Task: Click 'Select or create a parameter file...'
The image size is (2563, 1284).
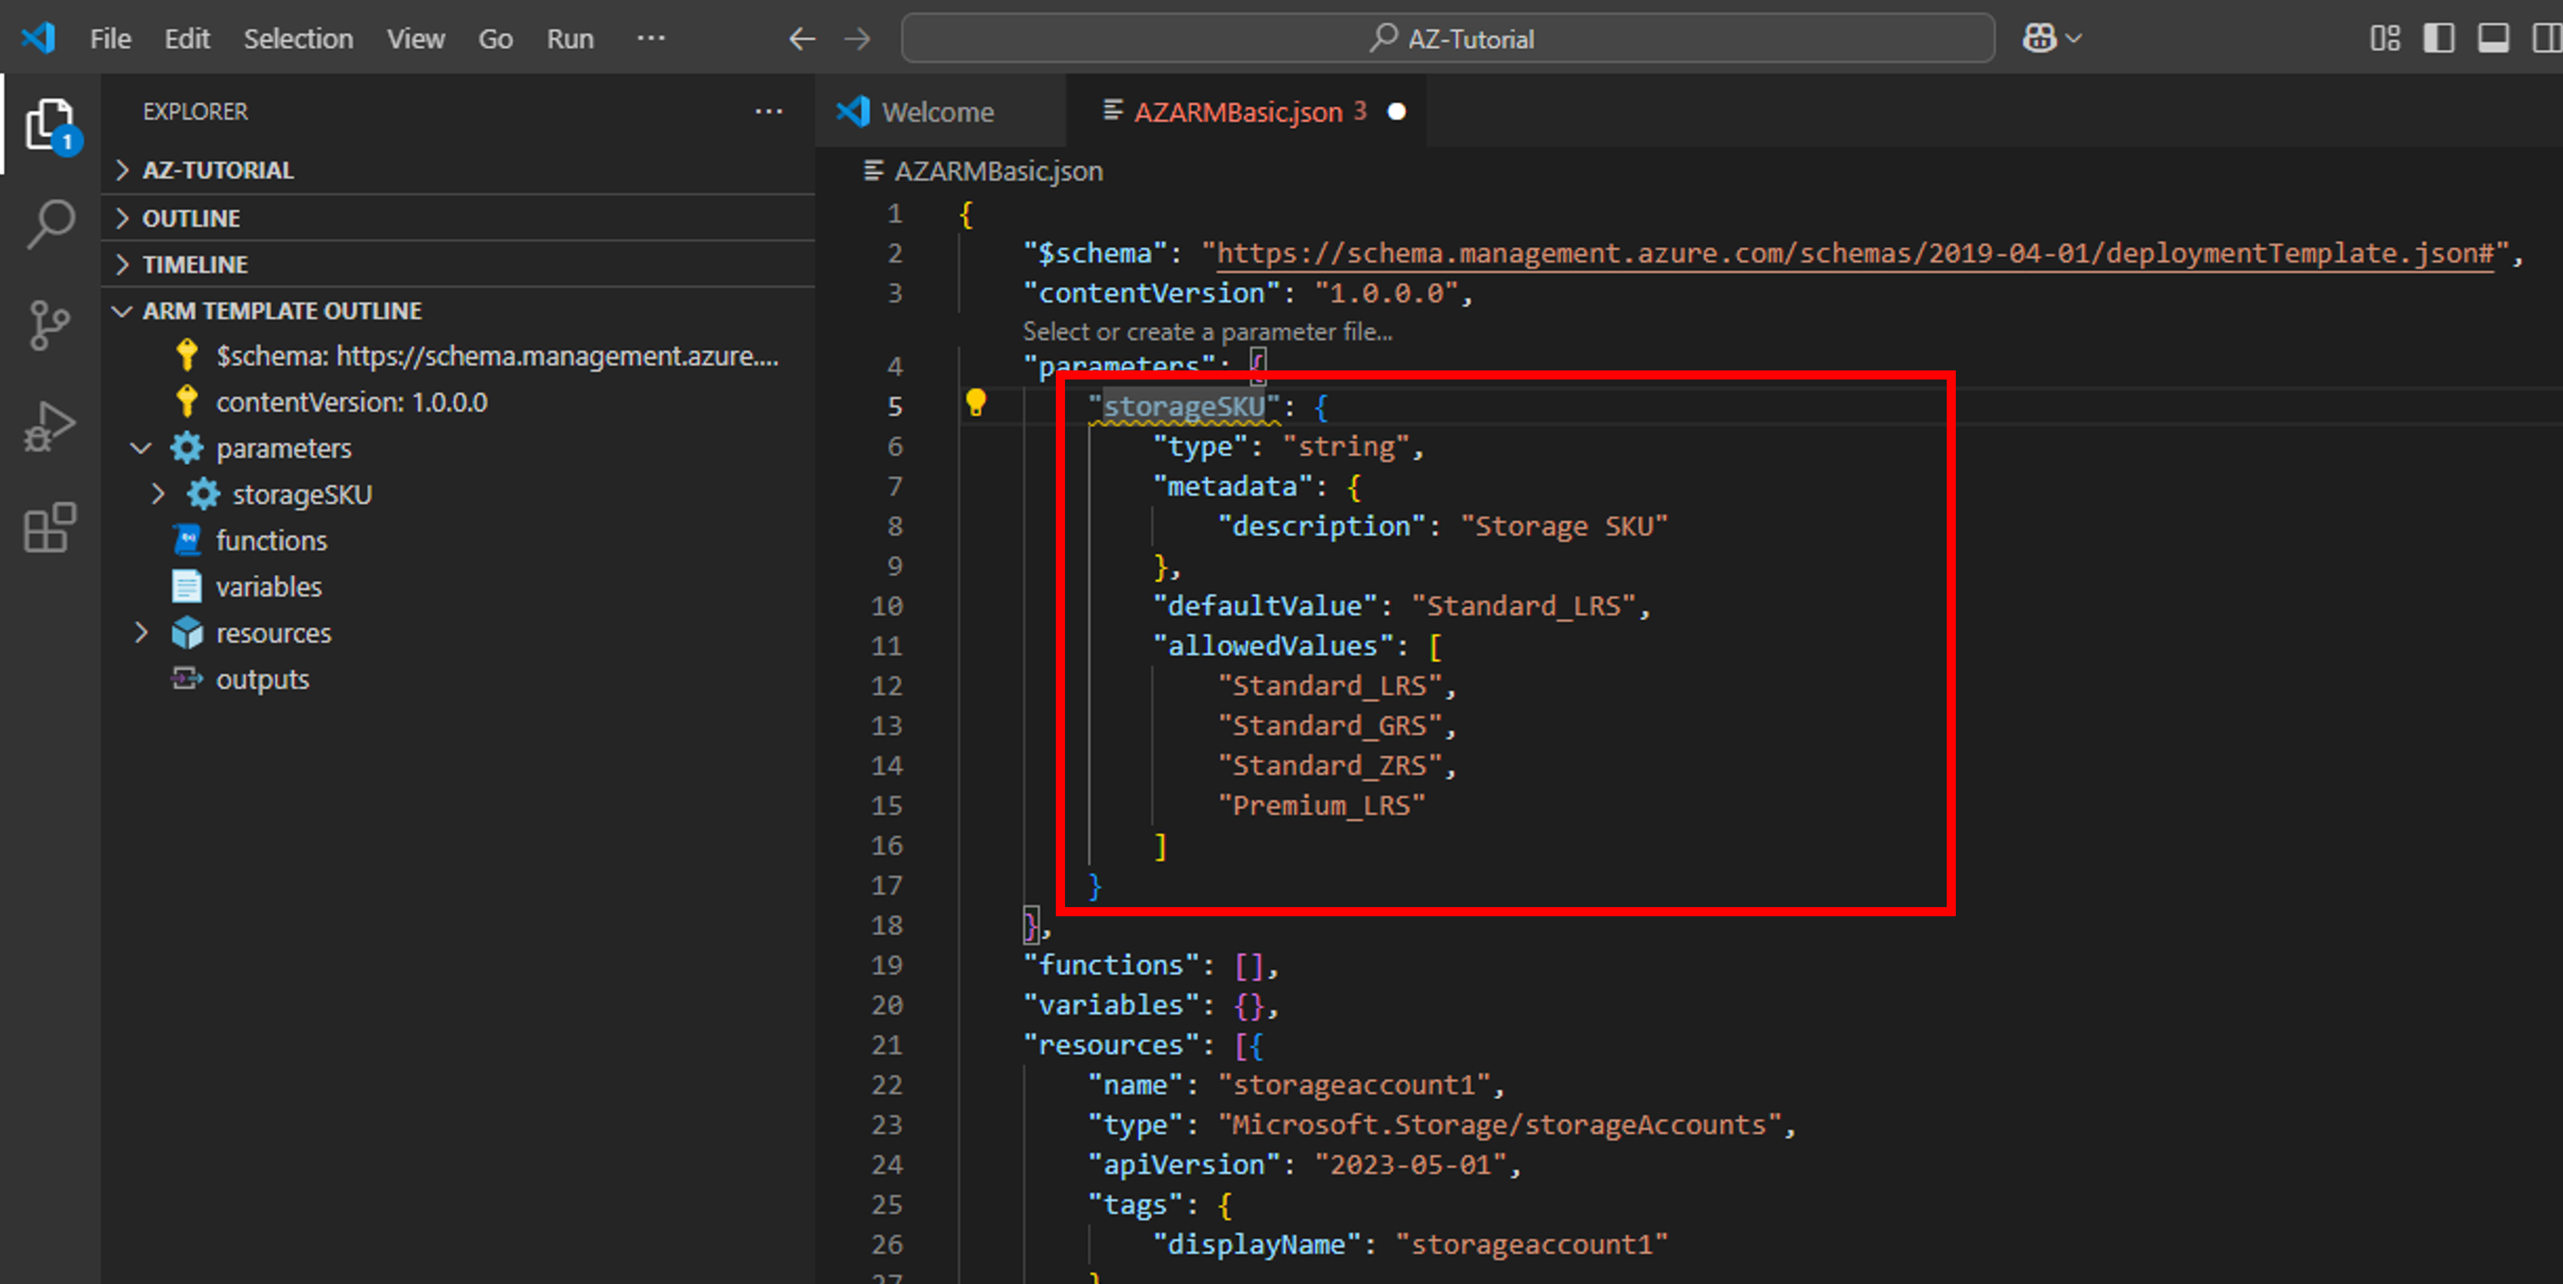Action: [x=1207, y=331]
